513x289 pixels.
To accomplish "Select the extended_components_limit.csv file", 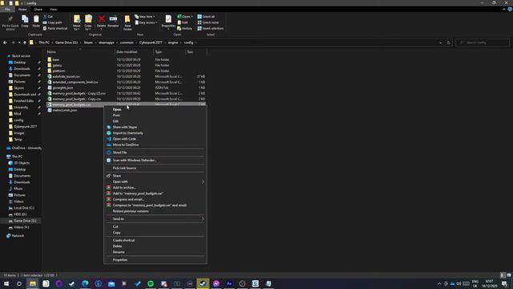I will [x=126, y=82].
